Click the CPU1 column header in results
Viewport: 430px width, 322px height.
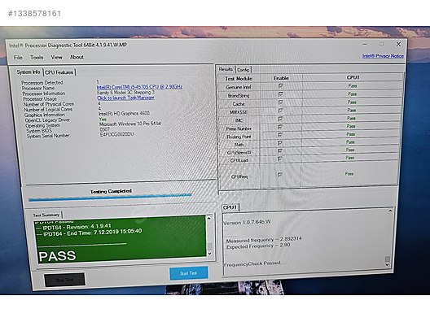point(353,77)
